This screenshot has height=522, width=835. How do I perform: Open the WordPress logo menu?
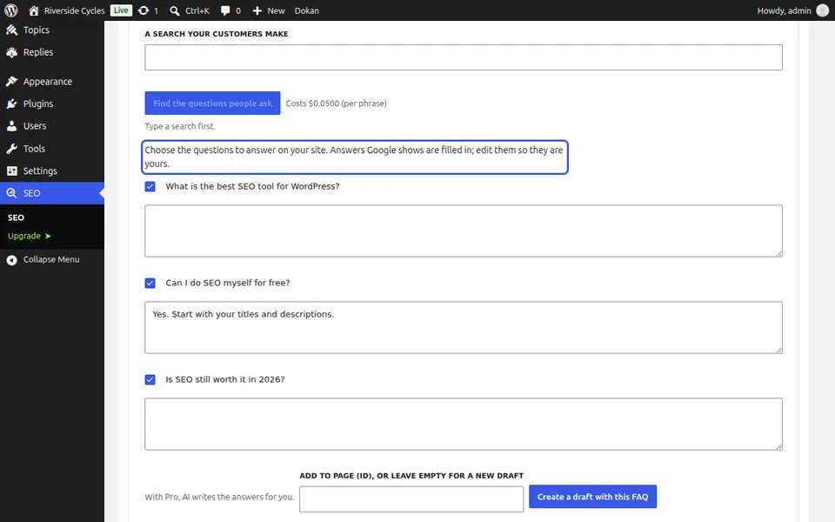coord(11,10)
